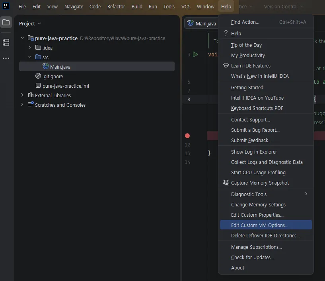Open Manage Subscriptions…
Screen dimensions: 325x281
tap(266, 247)
